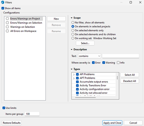The image size is (144, 126).
Task: Focus the description text input field
Action: tap(121, 56)
